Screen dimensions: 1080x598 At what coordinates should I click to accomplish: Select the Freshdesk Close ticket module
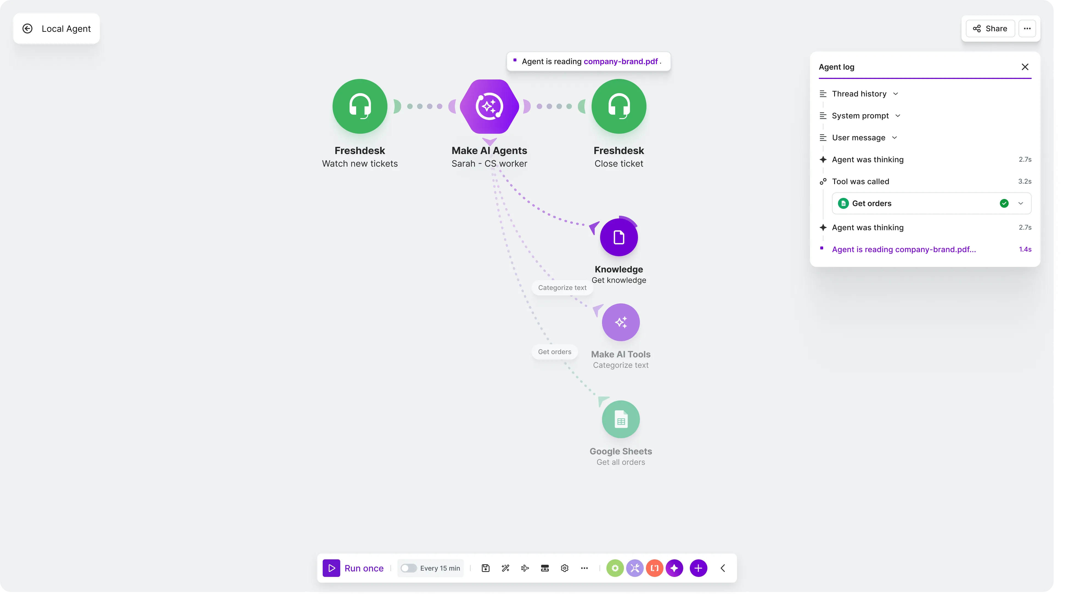tap(619, 106)
